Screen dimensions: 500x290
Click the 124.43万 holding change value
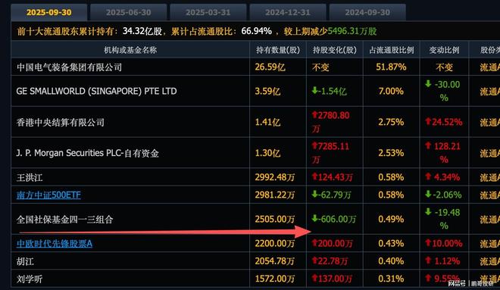[333, 177]
